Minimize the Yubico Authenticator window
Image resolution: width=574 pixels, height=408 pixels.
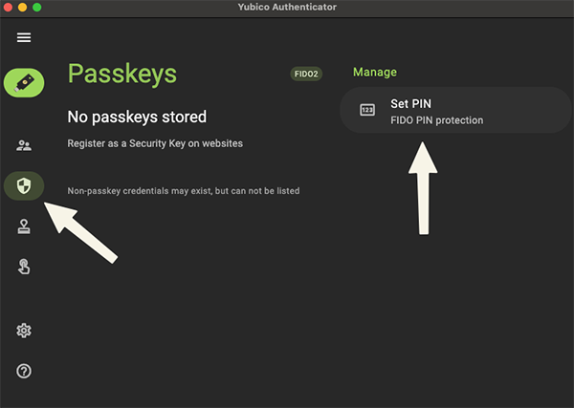[x=23, y=7]
